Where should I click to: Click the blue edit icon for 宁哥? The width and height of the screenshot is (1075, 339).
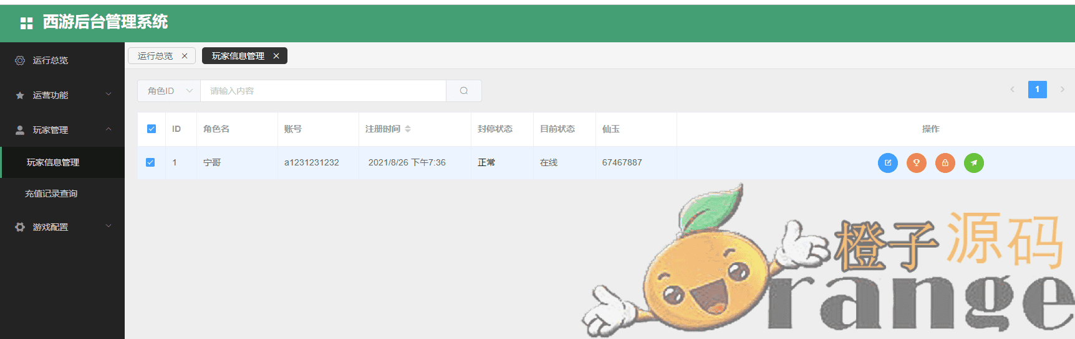pyautogui.click(x=888, y=163)
